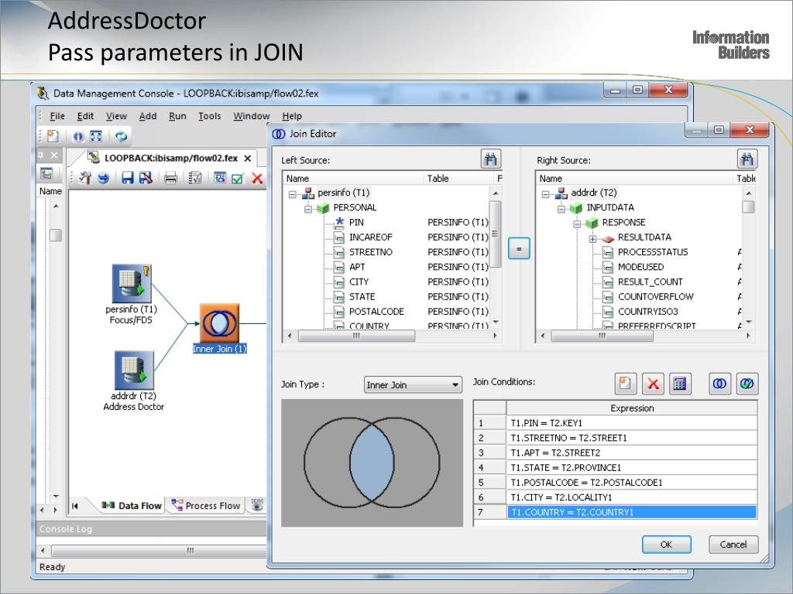The height and width of the screenshot is (594, 793).
Task: Select the STATE field
Action: click(362, 296)
